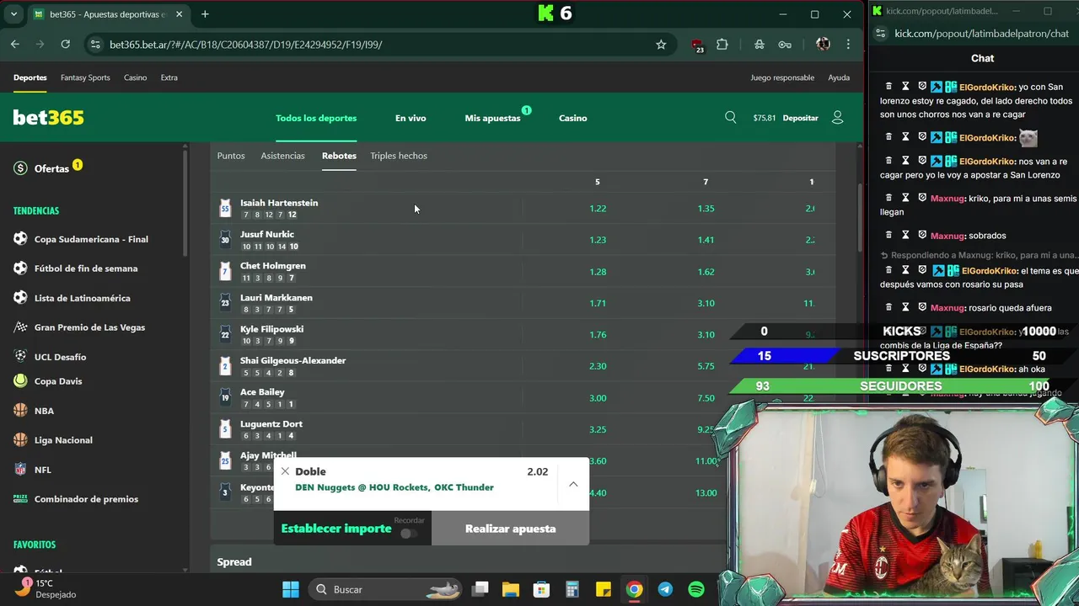Open the Chrome tab search dropdown arrow
This screenshot has height=606, width=1079.
[14, 14]
